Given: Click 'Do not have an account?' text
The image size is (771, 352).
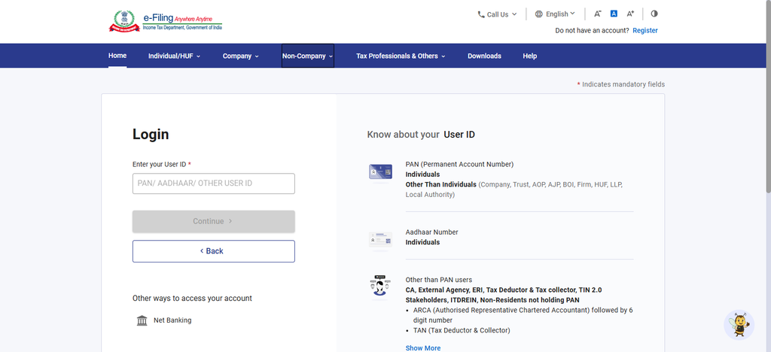Looking at the screenshot, I should click(x=592, y=30).
